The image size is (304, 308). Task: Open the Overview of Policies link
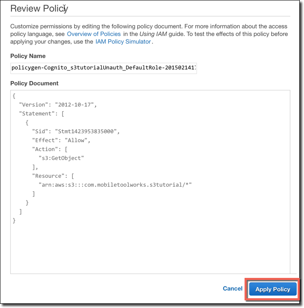click(x=94, y=34)
